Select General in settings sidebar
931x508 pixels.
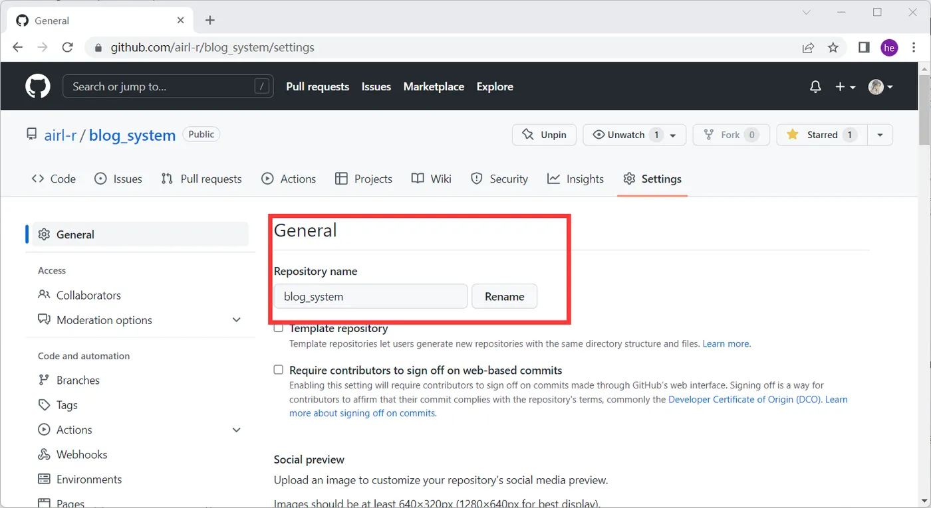point(140,234)
